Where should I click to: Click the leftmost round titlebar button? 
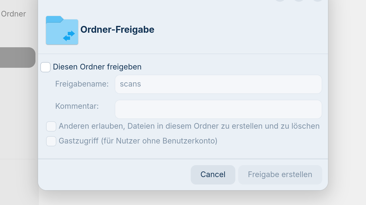coord(280,1)
